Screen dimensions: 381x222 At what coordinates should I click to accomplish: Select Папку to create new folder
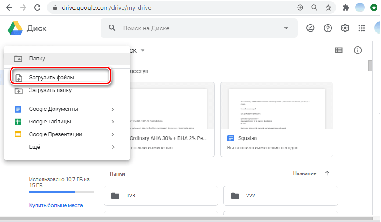(37, 59)
